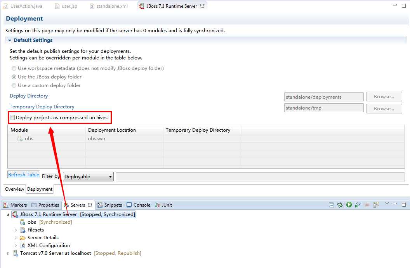Viewport: 410px width, 268px height.
Task: Minimize the editor area
Action: [x=395, y=5]
